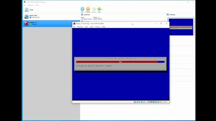The image size is (216, 121).
Task: Maximize the VirtualBox Manager window
Action: click(188, 2)
